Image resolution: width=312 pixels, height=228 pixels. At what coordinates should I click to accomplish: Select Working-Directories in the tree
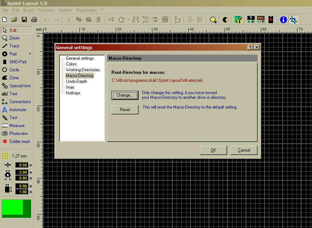tap(83, 69)
